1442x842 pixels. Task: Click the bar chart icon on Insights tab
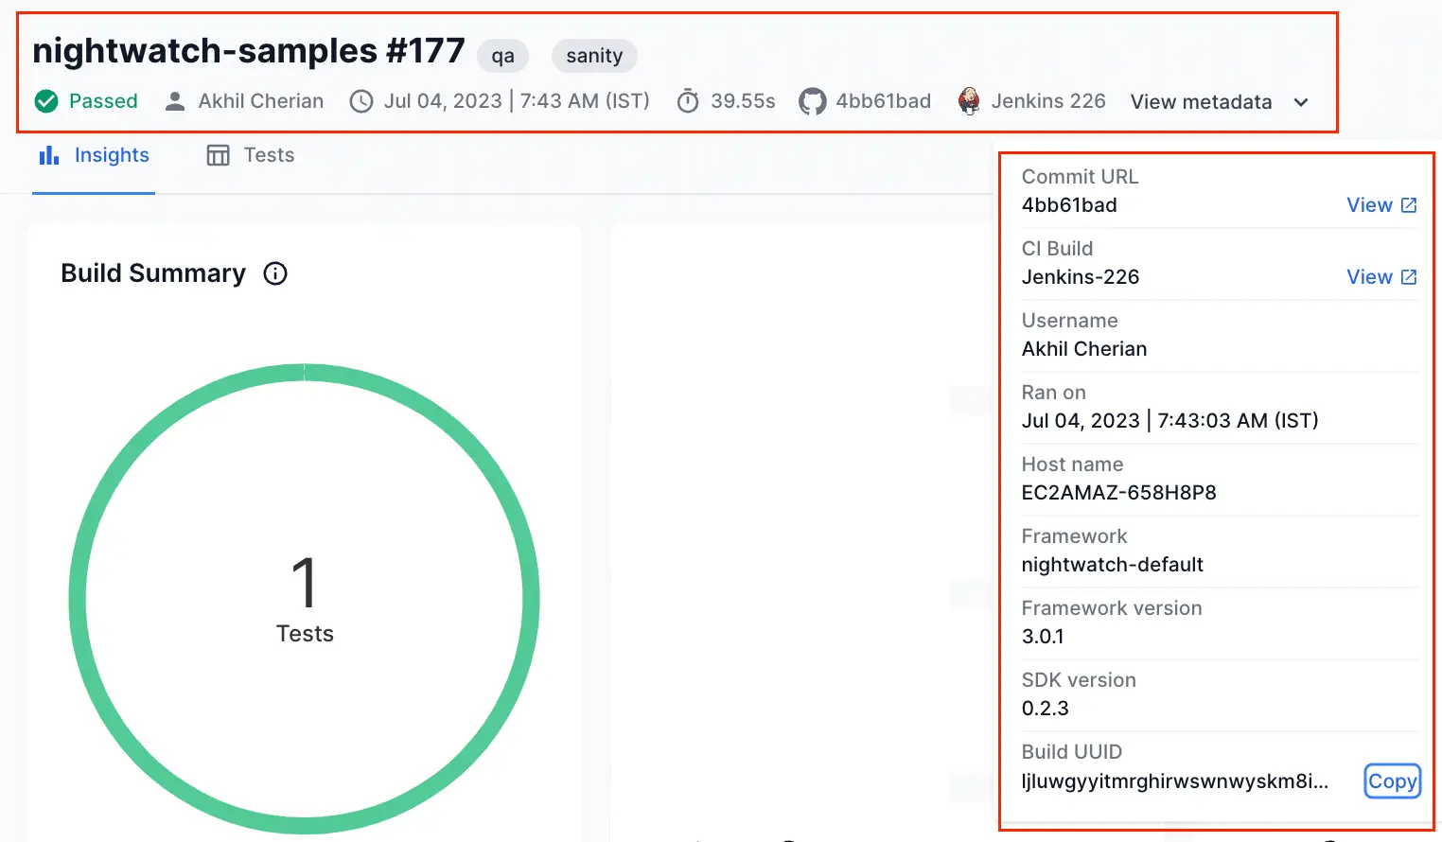pos(49,155)
